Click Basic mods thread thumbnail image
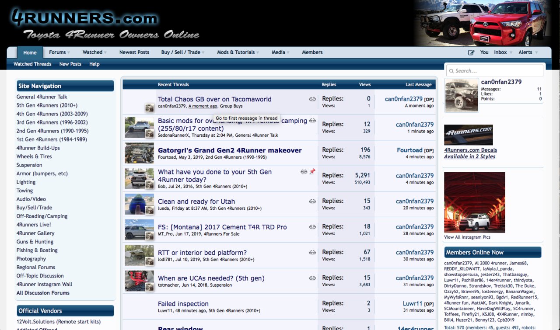This screenshot has height=330, width=560. tap(139, 127)
